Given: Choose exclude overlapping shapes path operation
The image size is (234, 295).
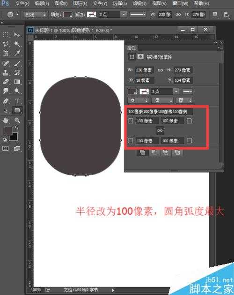Looking at the screenshot, I should 177,152.
